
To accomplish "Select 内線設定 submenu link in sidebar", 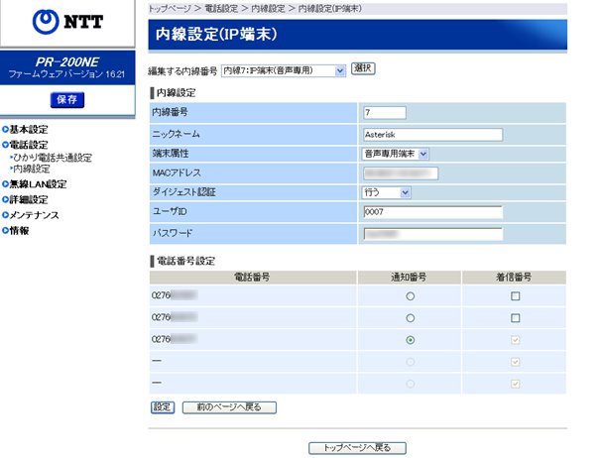I will [32, 170].
